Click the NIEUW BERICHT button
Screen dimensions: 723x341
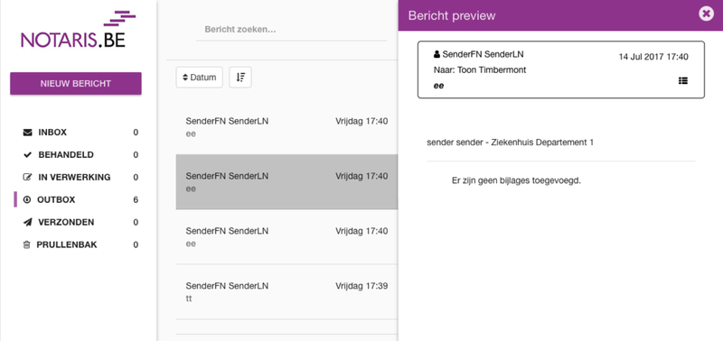coord(76,83)
